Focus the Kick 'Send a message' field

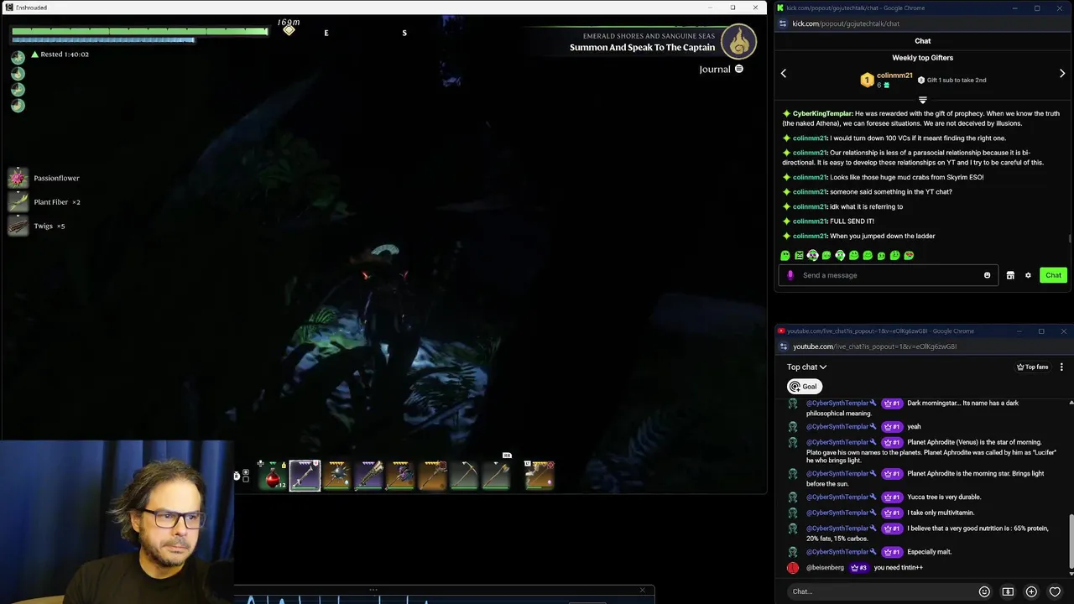(889, 275)
